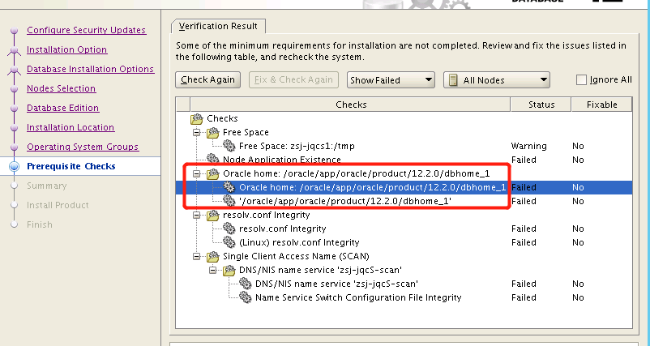The height and width of the screenshot is (346, 650).
Task: Click Single Client Access Name folder icon
Action: tap(213, 257)
